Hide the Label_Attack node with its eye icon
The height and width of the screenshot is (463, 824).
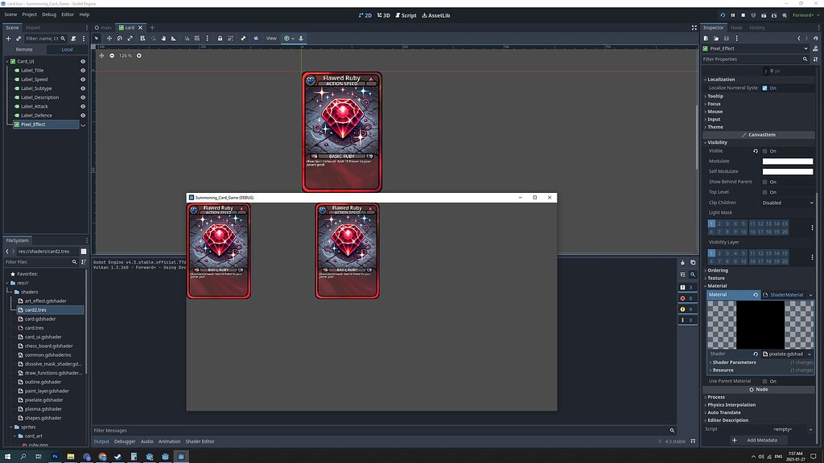coord(81,106)
